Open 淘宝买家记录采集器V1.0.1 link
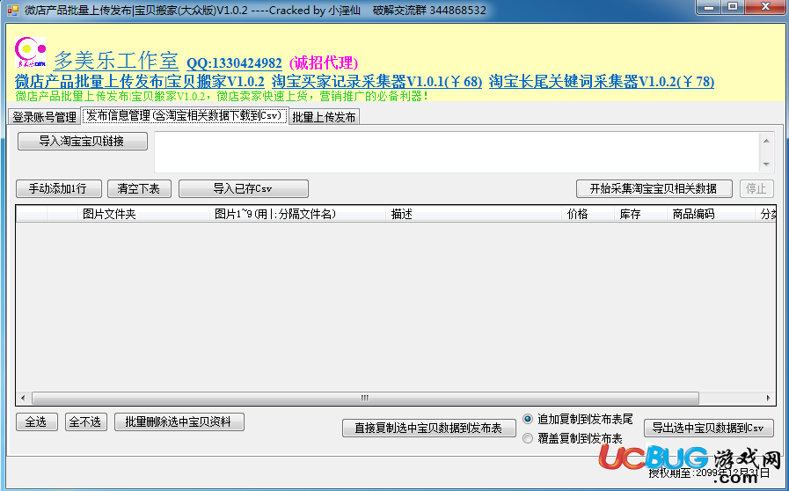The height and width of the screenshot is (491, 789). pyautogui.click(x=376, y=82)
